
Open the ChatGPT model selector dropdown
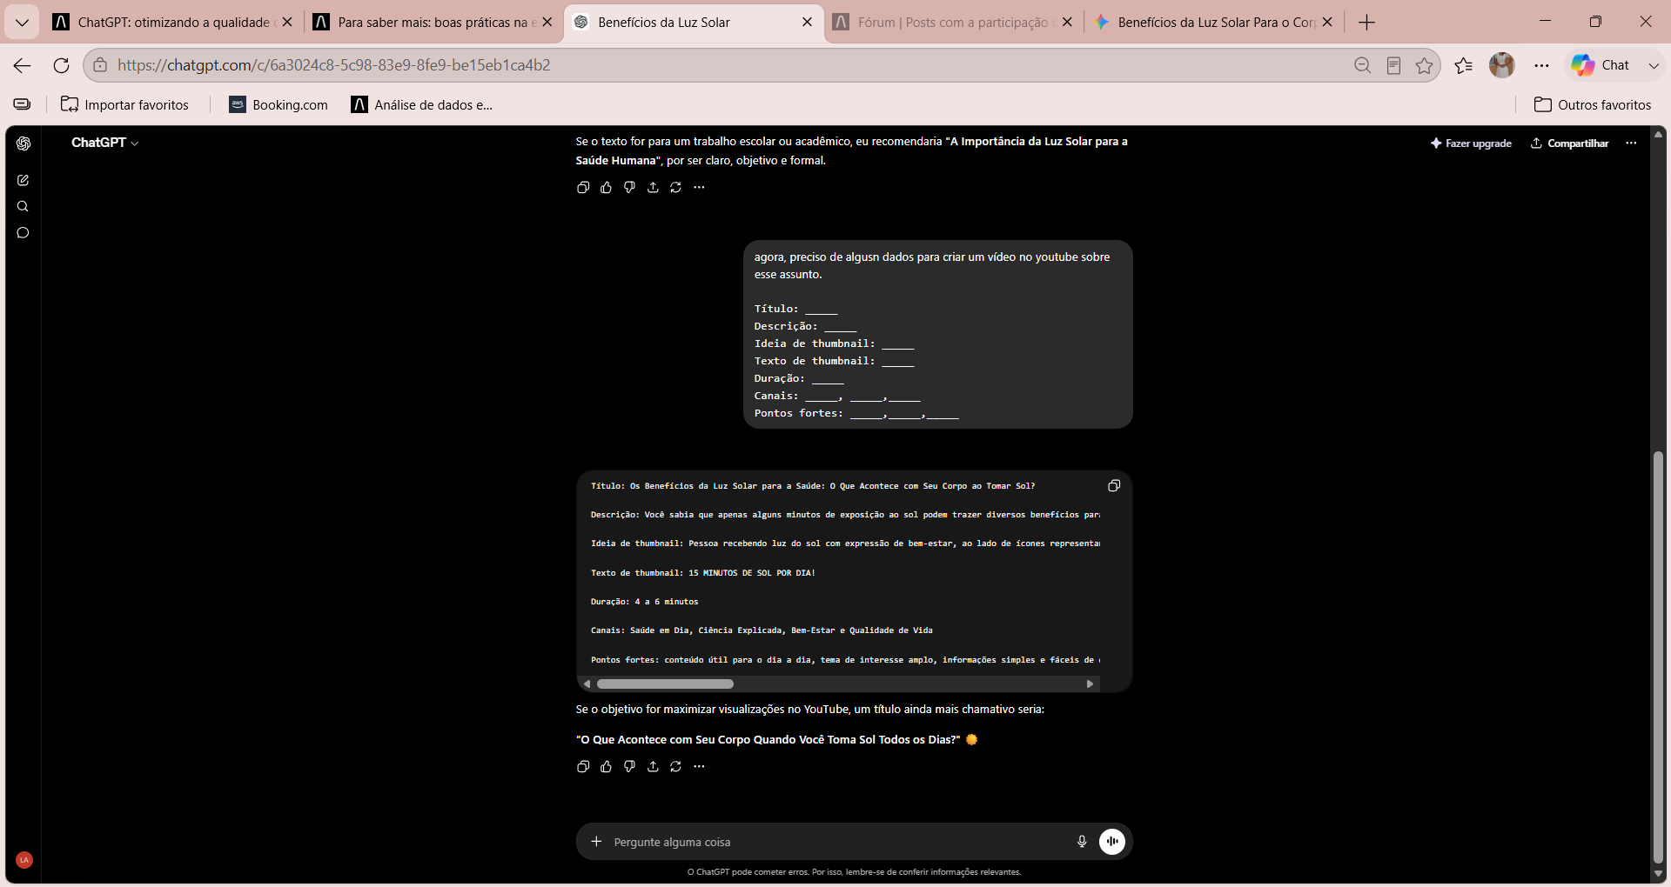tap(104, 143)
